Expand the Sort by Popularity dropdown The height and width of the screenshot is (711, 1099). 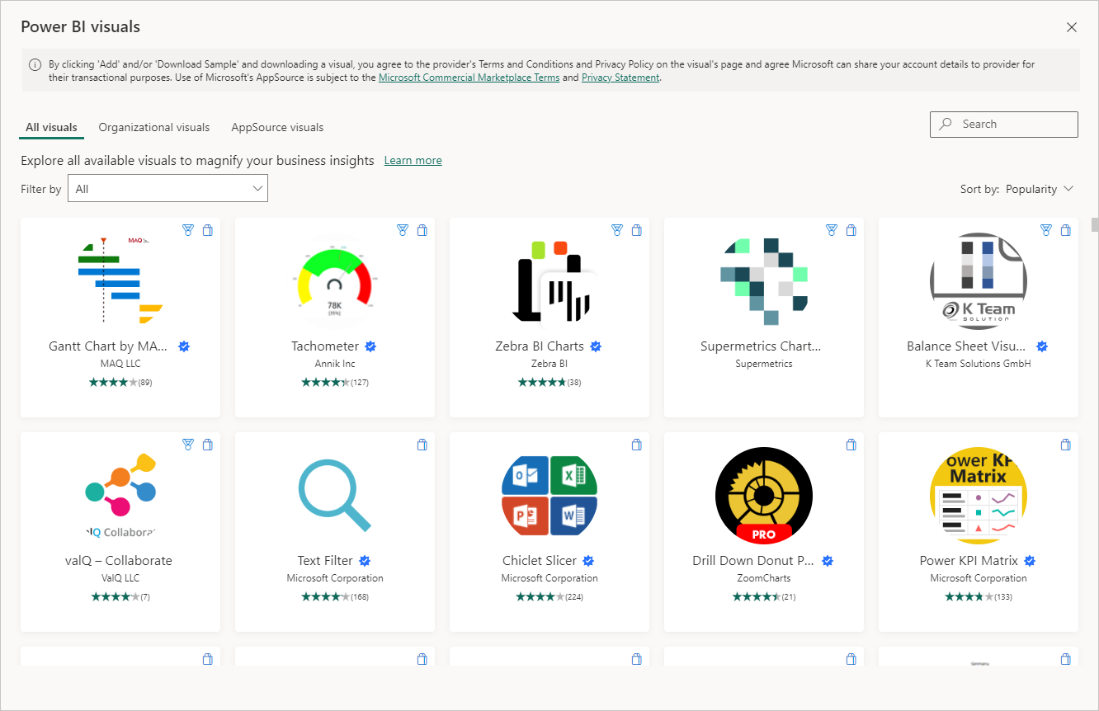(x=1040, y=189)
